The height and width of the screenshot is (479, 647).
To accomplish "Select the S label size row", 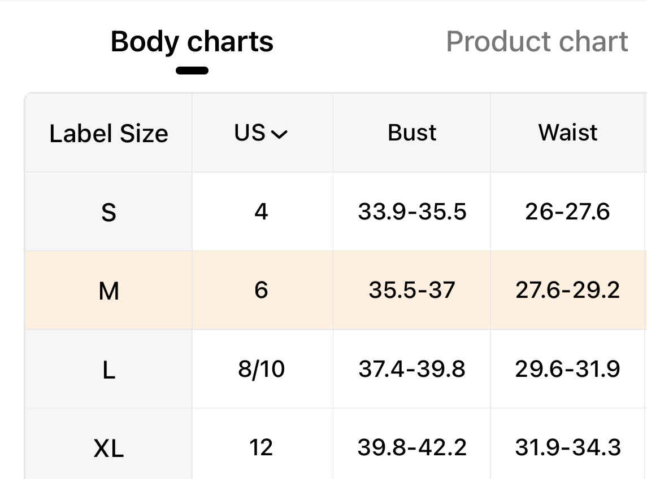I will 108,213.
